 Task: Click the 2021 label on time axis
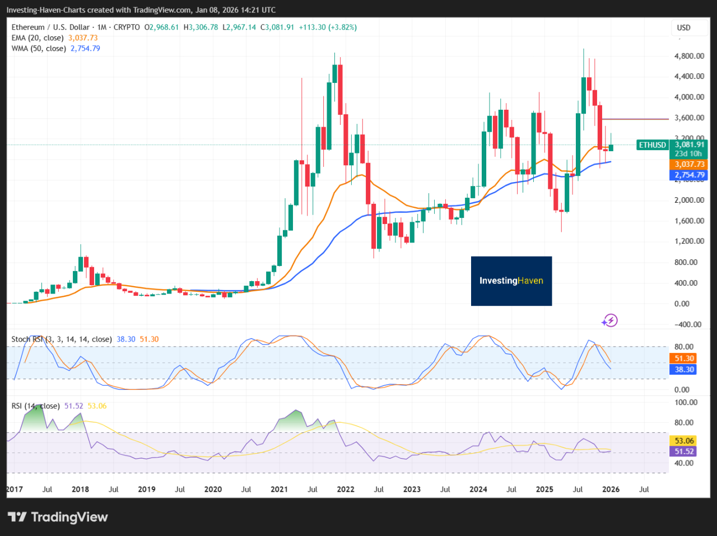(279, 489)
